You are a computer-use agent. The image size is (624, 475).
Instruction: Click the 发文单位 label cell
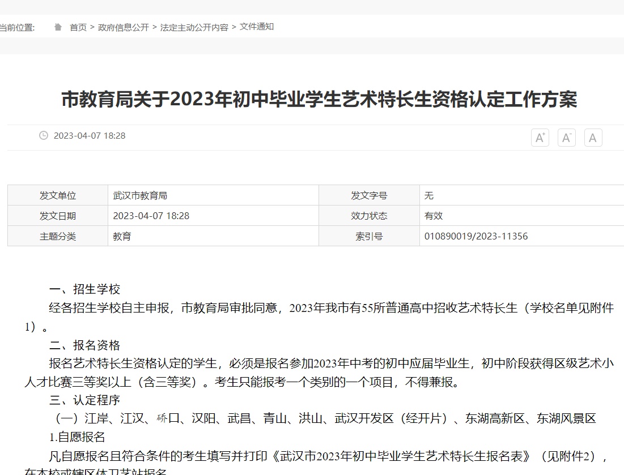(x=58, y=195)
